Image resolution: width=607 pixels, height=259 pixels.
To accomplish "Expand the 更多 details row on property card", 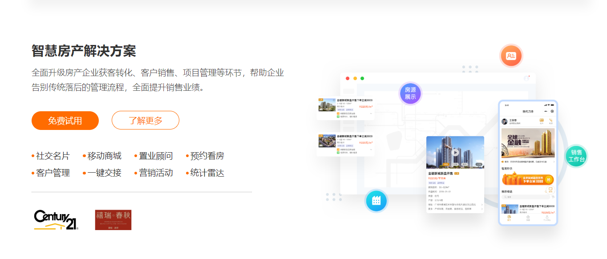I will click(x=482, y=209).
